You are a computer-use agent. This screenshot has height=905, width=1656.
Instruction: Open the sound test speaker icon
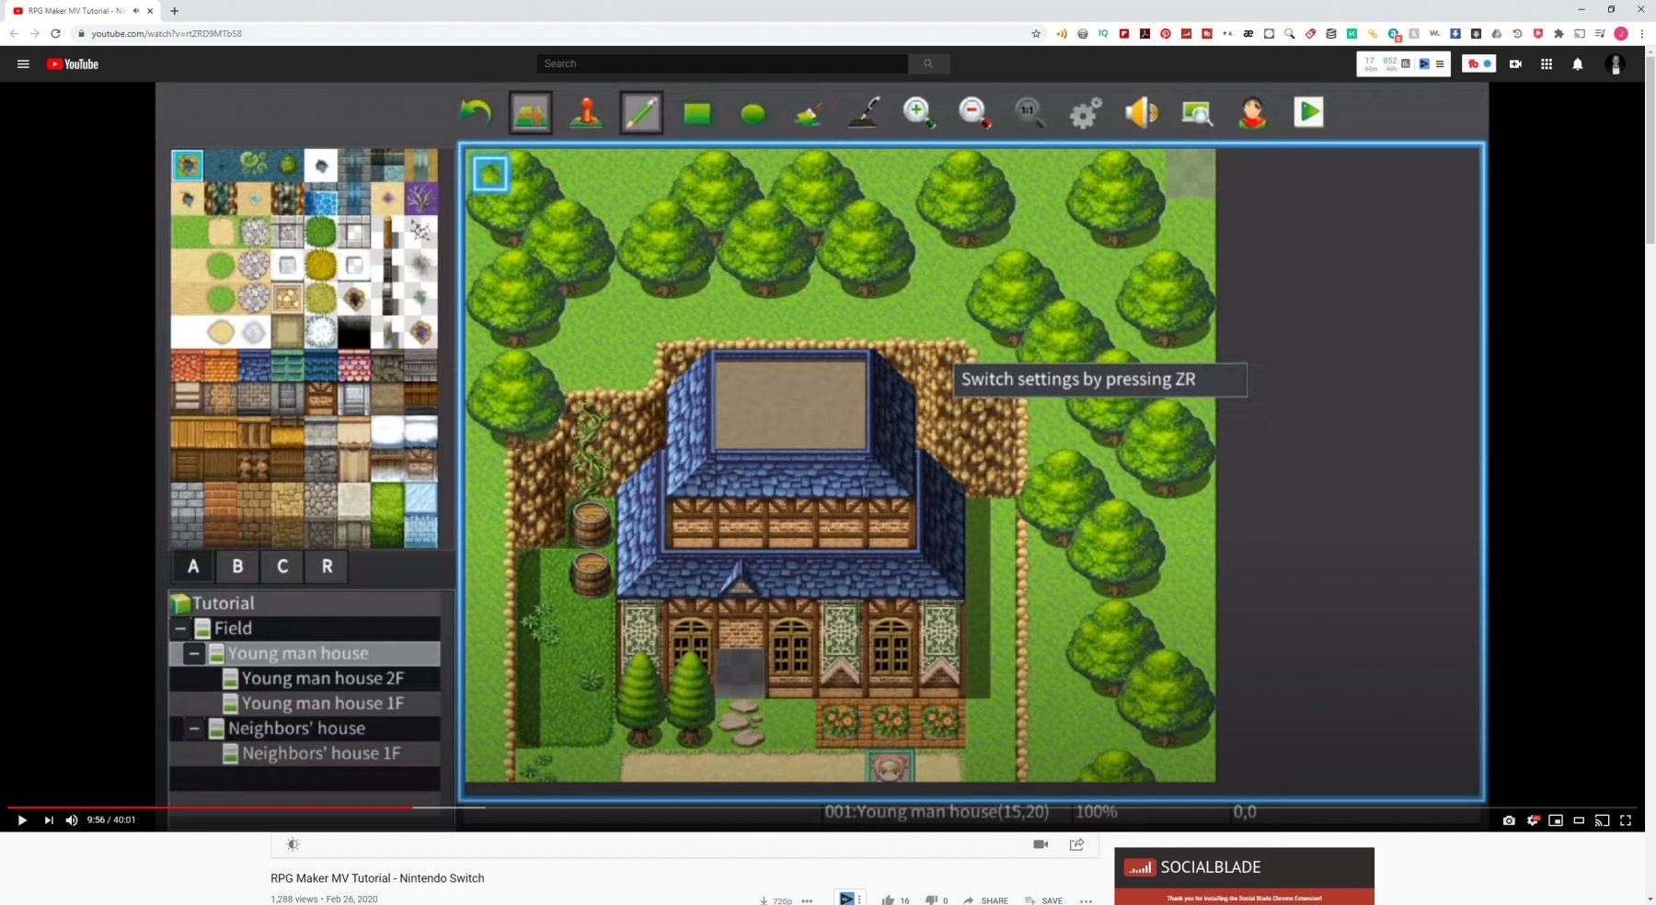[1142, 112]
